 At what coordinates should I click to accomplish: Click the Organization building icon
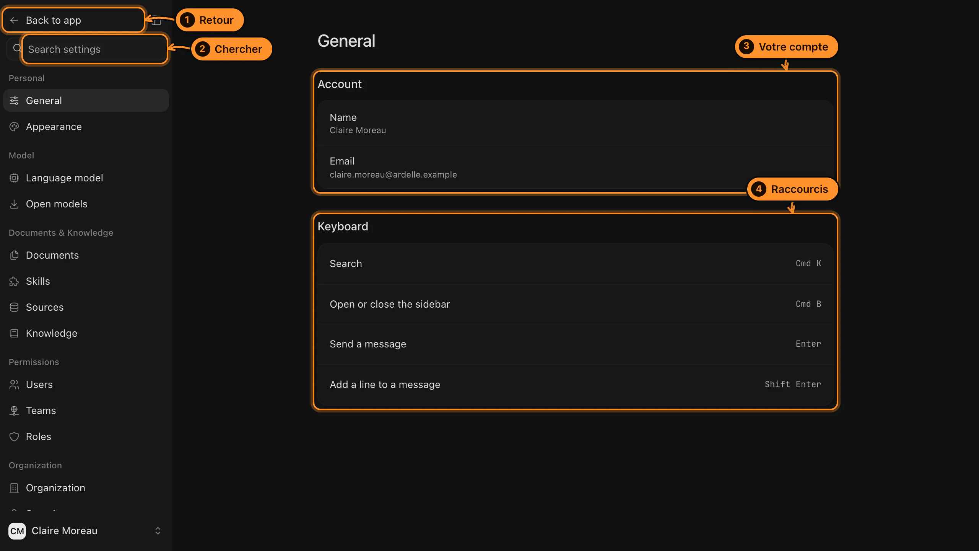point(14,488)
